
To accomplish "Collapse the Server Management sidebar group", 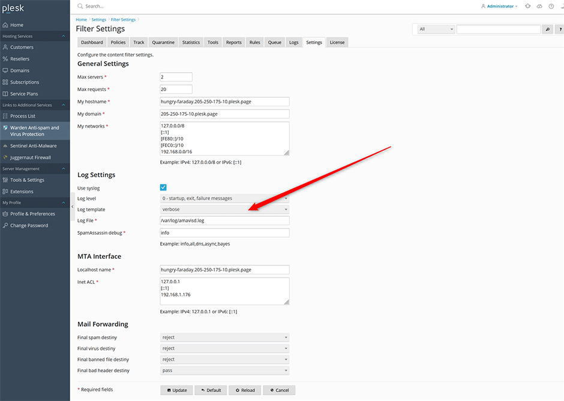I will tap(35, 169).
